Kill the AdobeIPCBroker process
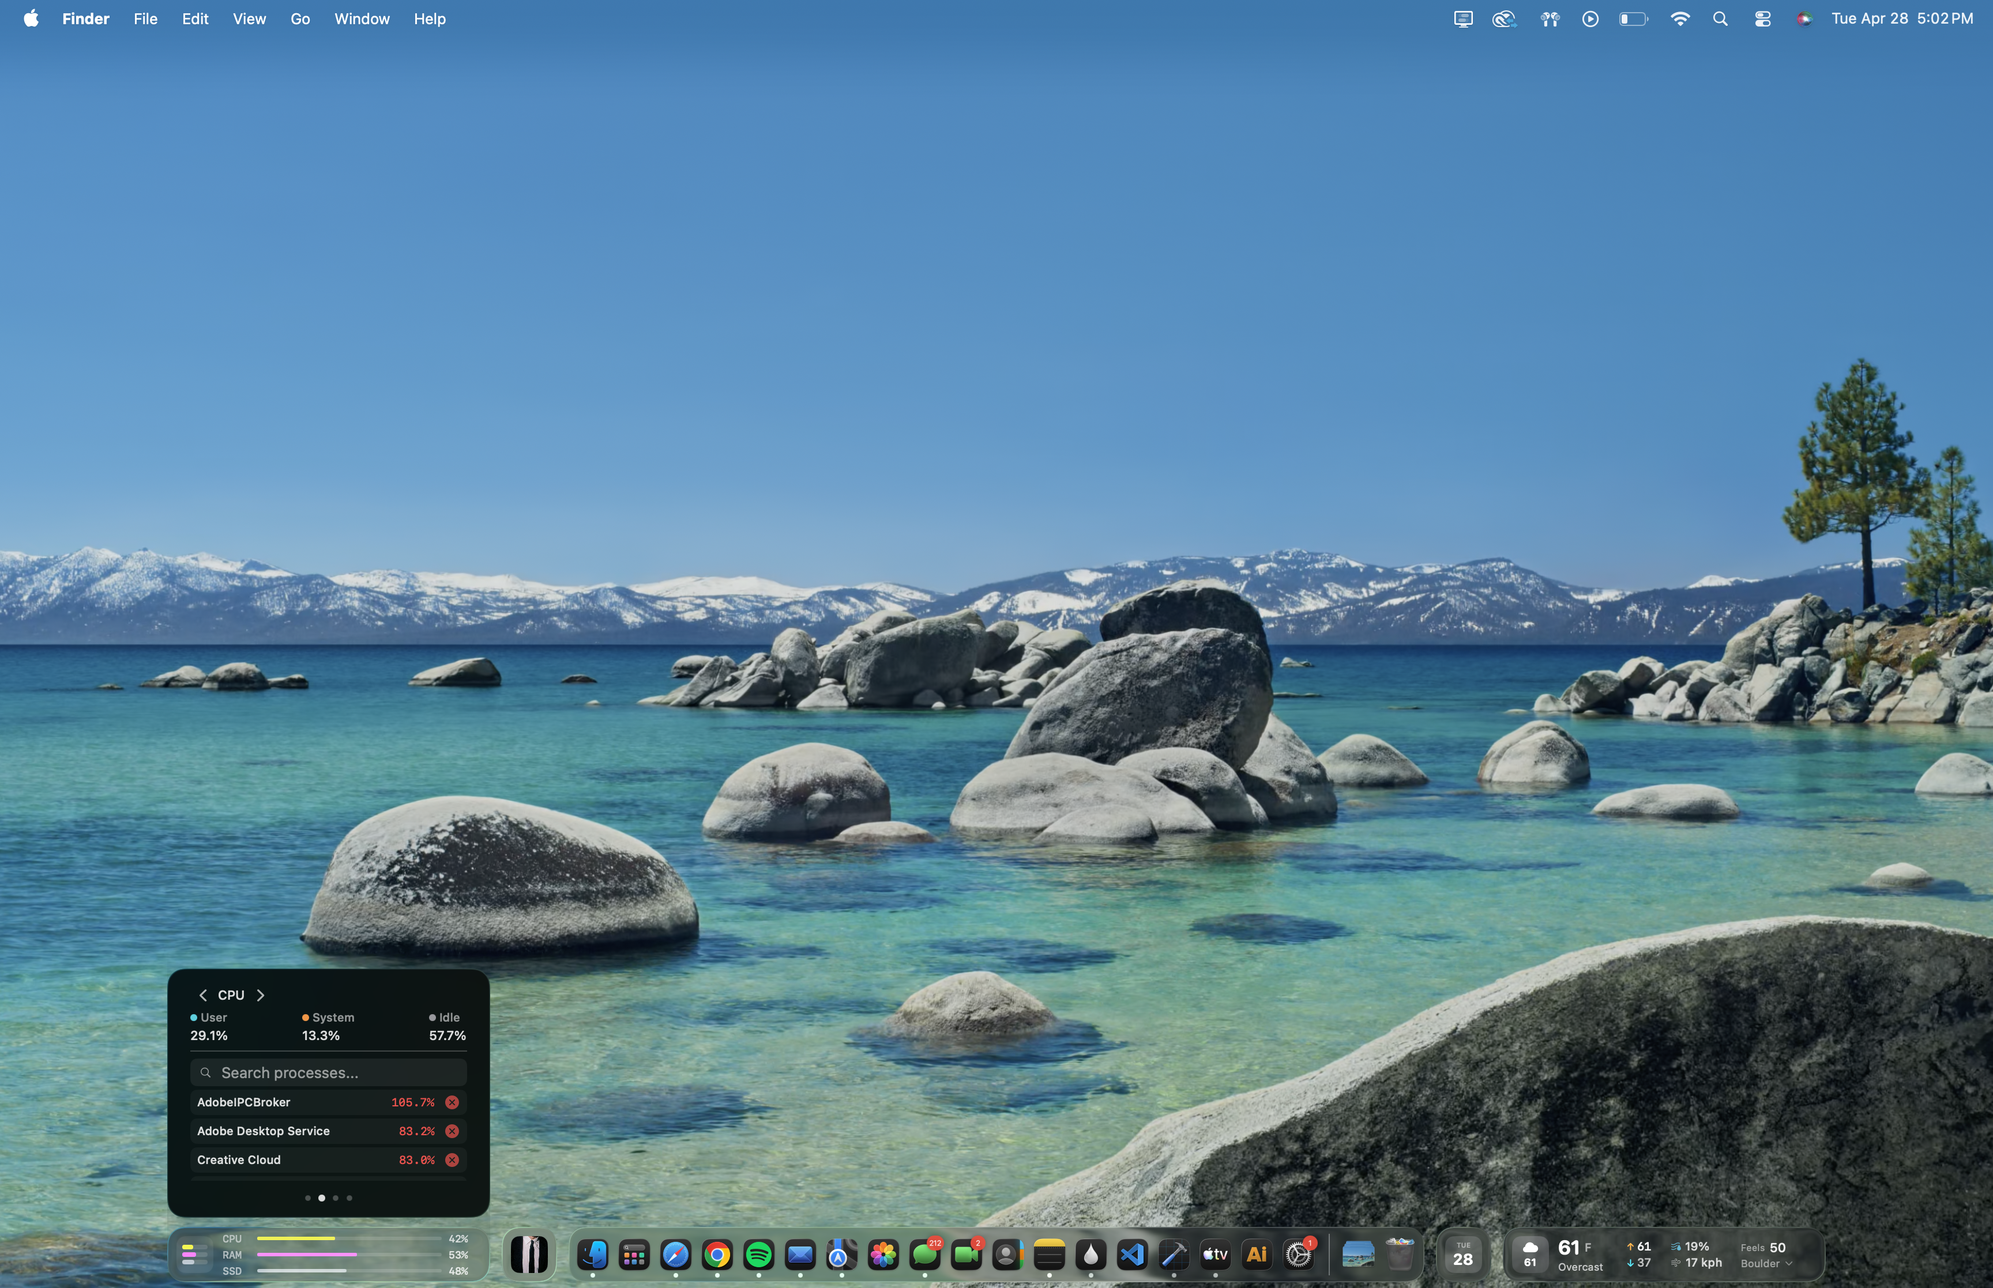The width and height of the screenshot is (1993, 1288). pos(452,1102)
